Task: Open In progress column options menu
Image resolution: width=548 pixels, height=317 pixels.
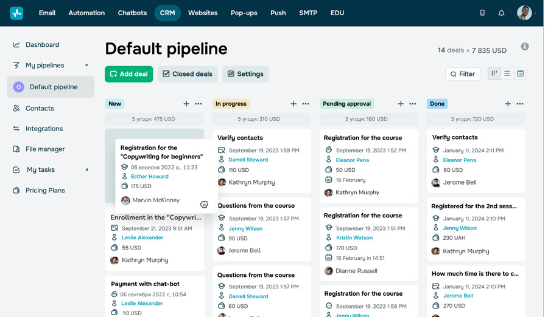Action: [306, 104]
